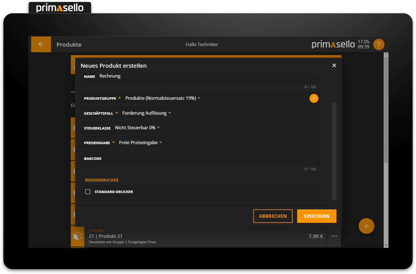The image size is (416, 274).
Task: Save the product with Speichern
Action: tap(316, 216)
